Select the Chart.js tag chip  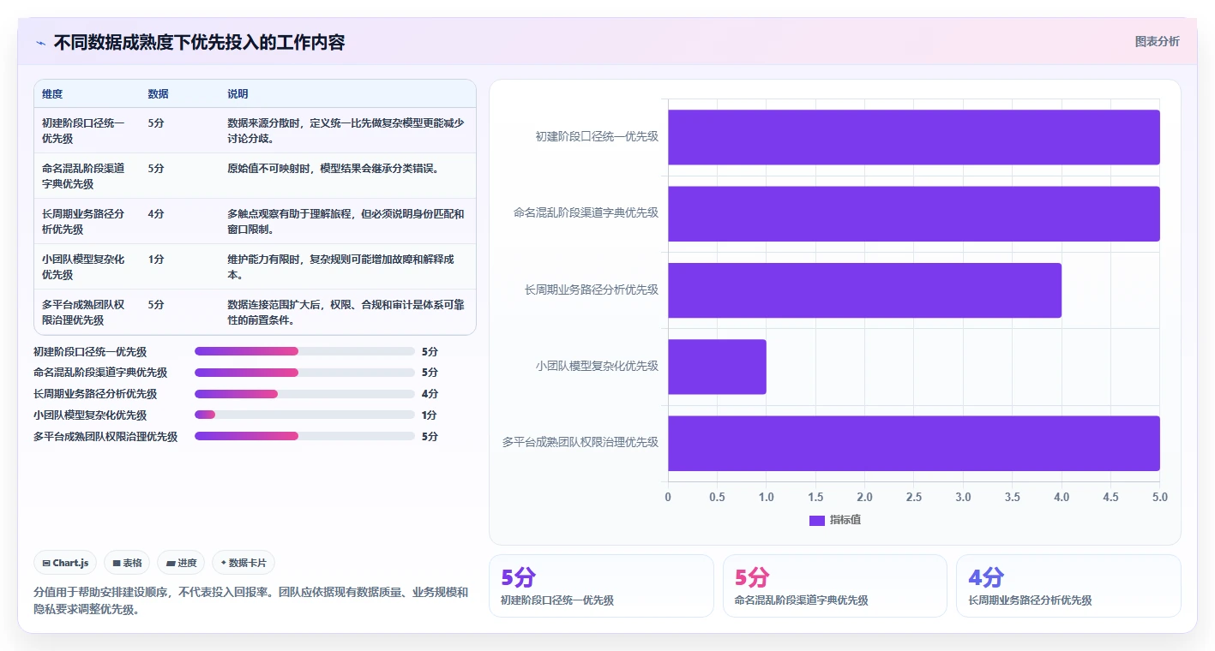66,563
